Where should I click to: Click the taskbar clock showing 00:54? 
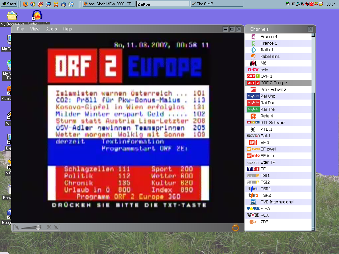point(331,4)
